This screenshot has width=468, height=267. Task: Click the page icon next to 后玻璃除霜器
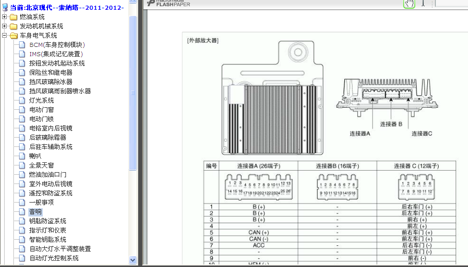[x=22, y=137]
